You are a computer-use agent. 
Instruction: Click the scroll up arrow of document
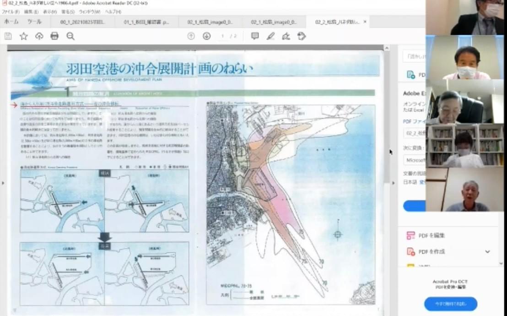pos(386,48)
